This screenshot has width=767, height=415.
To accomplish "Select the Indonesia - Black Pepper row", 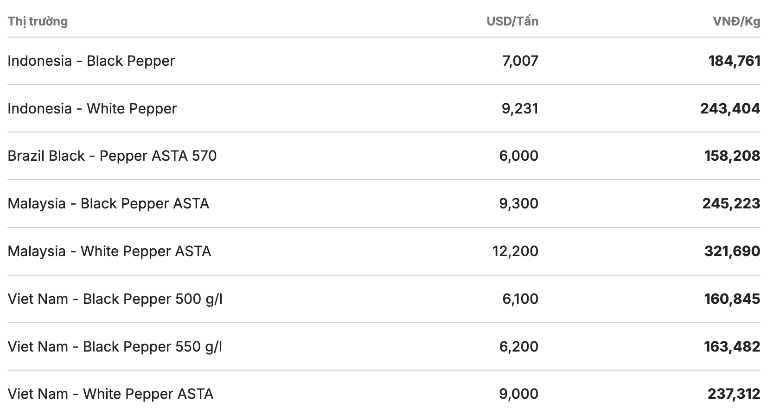I will click(91, 61).
